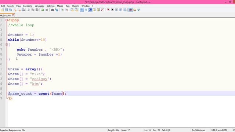The image size is (235, 132).
Task: Click the Zoom Out magnifier icon
Action: pyautogui.click(x=66, y=10)
